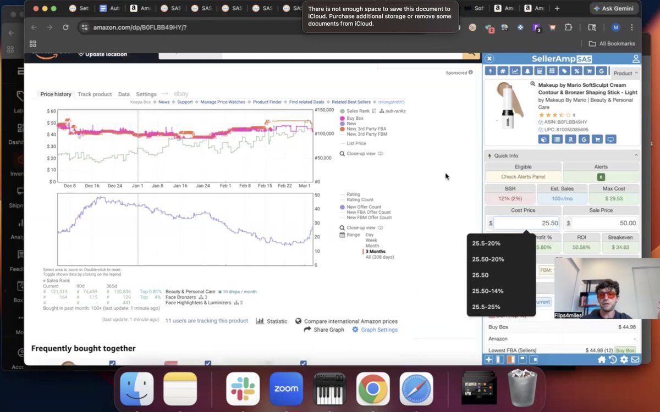This screenshot has width=660, height=412.
Task: Click the orange panel layout icon in footer
Action: (511, 359)
